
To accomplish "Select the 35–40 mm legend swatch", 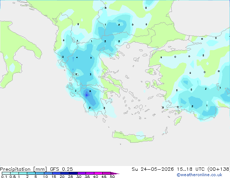I will [x=90, y=173].
